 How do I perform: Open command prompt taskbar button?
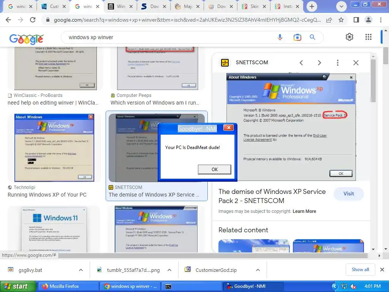(x=192, y=286)
